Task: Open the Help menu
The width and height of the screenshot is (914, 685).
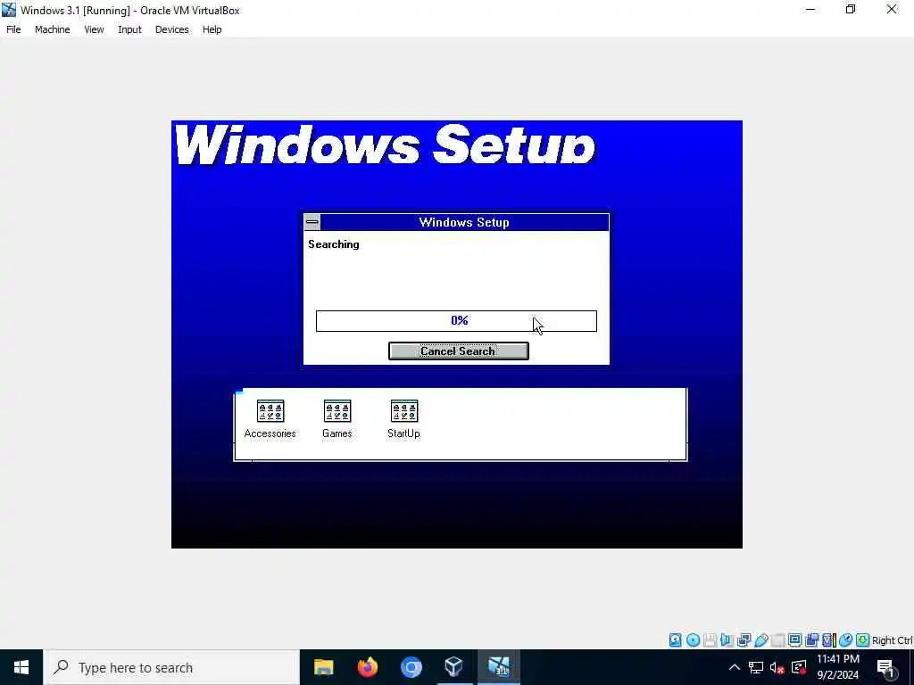Action: [x=212, y=29]
